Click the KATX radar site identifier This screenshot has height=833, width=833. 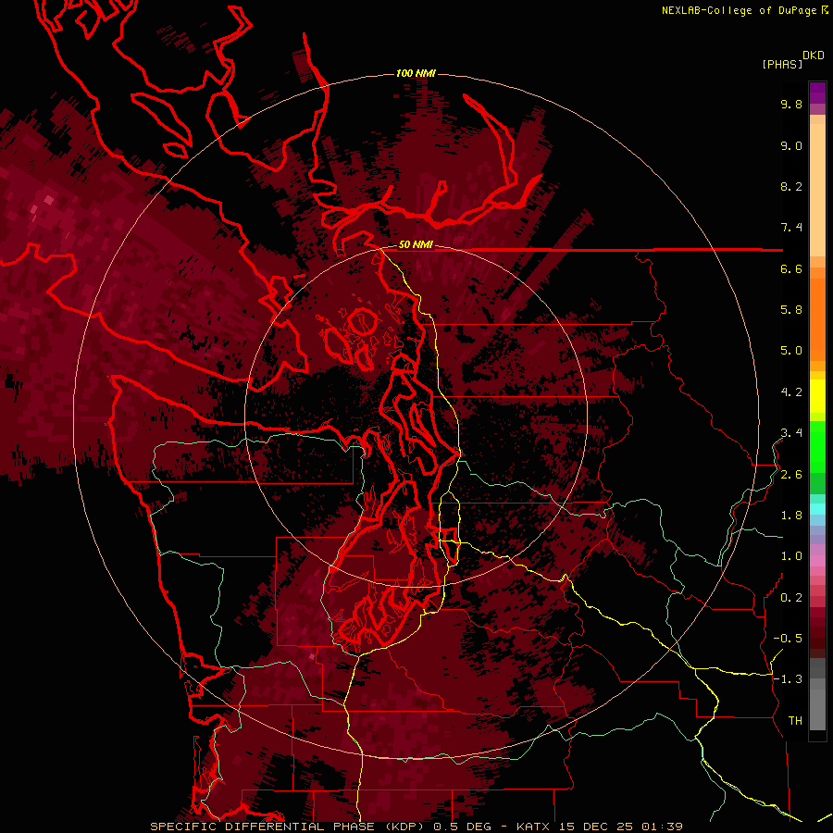click(x=535, y=827)
